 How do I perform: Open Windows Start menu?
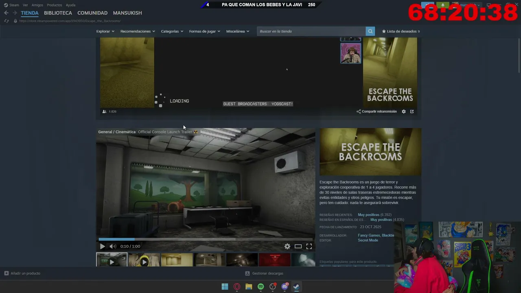(225, 286)
